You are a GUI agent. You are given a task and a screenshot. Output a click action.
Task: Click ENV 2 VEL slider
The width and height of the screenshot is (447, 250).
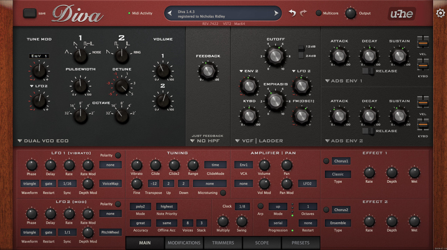[x=423, y=102]
